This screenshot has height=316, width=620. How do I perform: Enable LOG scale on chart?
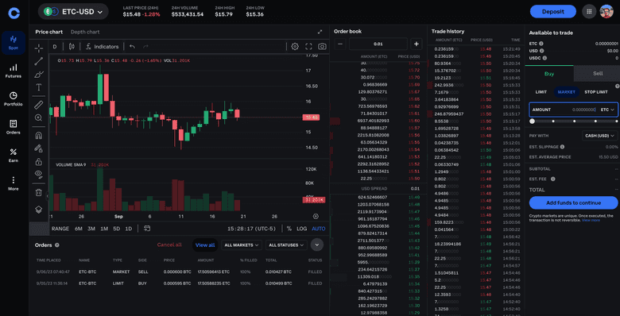[x=302, y=229]
